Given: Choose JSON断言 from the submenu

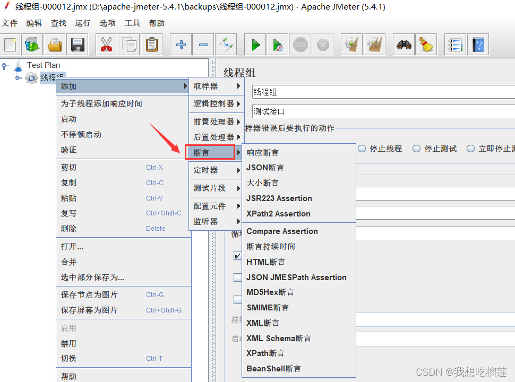Looking at the screenshot, I should [x=299, y=168].
